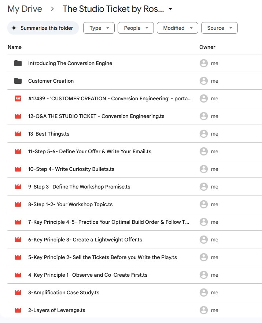Select 6-Key Principle 3- Create a Lightweight Offer.ts
This screenshot has height=323, width=262.
coord(134,240)
